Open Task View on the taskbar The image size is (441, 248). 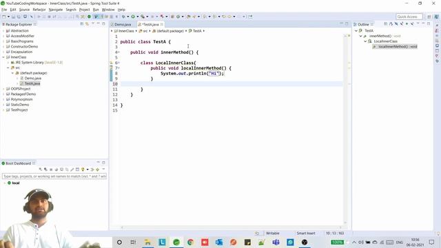click(x=133, y=242)
